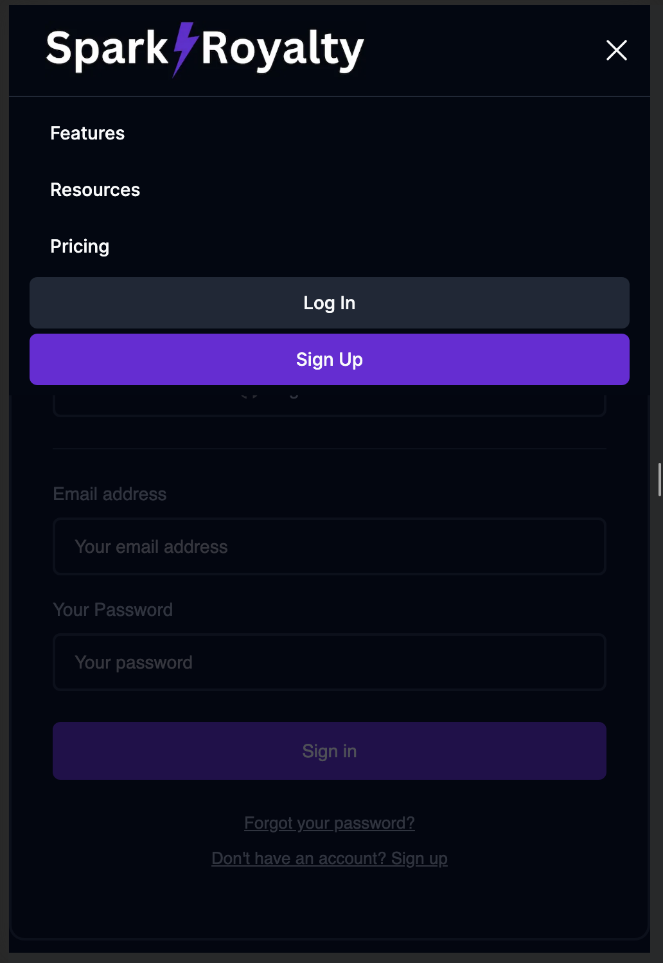Select Pricing in the navigation menu
The width and height of the screenshot is (663, 963).
(x=80, y=246)
